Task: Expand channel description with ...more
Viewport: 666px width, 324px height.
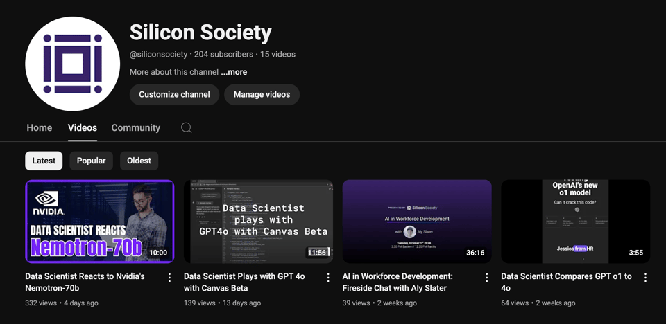Action: pyautogui.click(x=234, y=72)
